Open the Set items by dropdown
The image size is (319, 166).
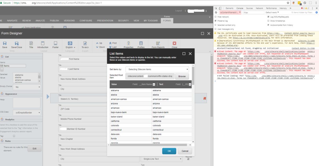(157, 69)
